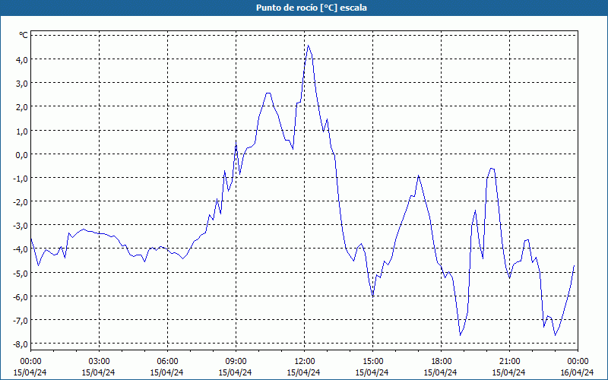Click the -3,0 y-axis label
608x380 pixels.
[21, 225]
